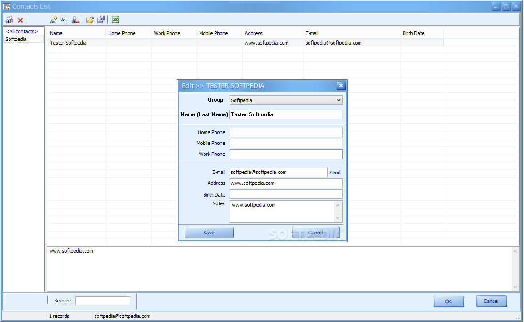Viewport: 524px width, 322px height.
Task: Minimize the Contacts List window
Action: pyautogui.click(x=495, y=6)
